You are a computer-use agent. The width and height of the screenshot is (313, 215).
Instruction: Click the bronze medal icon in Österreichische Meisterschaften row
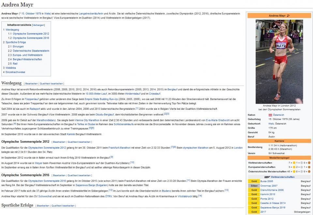(309, 171)
